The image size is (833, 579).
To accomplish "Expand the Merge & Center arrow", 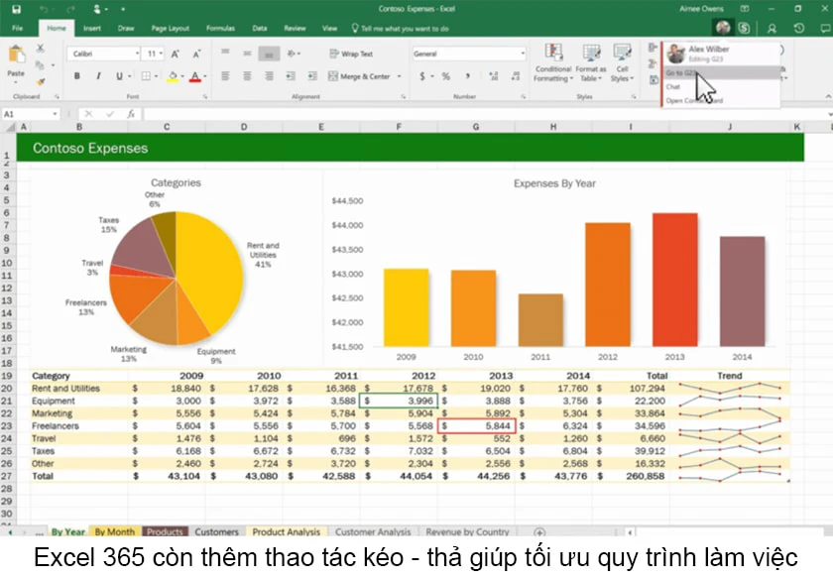I will tap(399, 76).
